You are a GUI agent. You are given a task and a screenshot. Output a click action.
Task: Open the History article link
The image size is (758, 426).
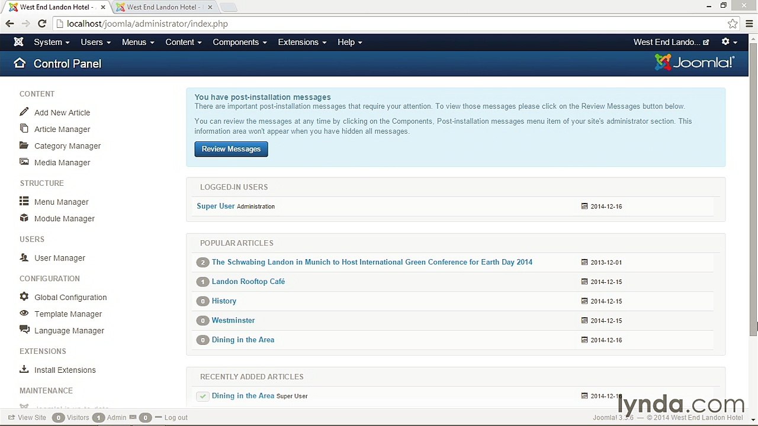(x=224, y=301)
